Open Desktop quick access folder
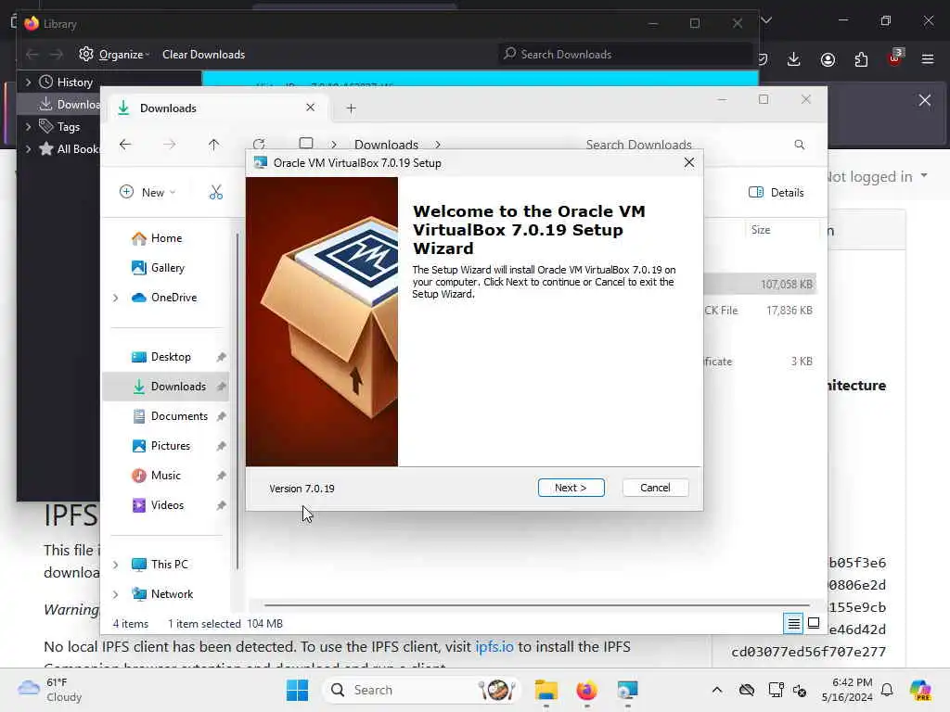950x712 pixels. coord(161,357)
